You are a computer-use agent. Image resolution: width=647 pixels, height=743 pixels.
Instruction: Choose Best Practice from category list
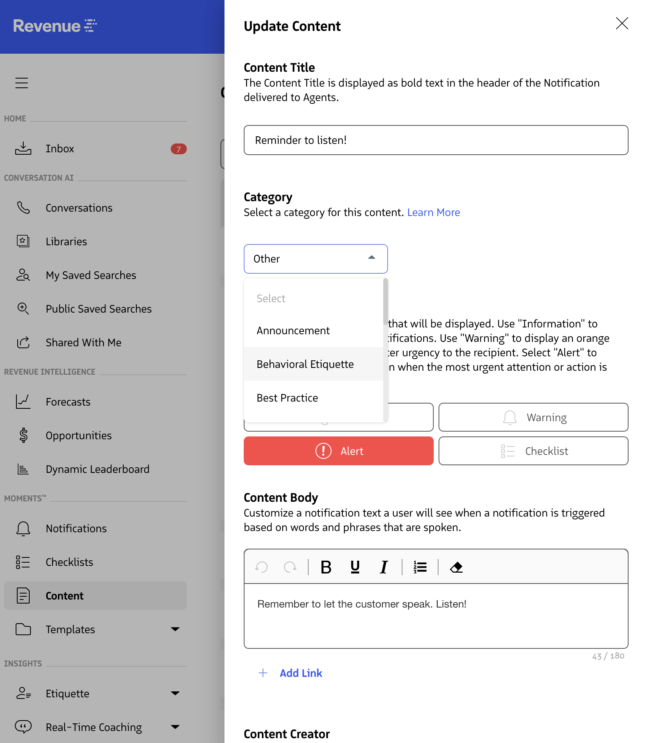(313, 398)
